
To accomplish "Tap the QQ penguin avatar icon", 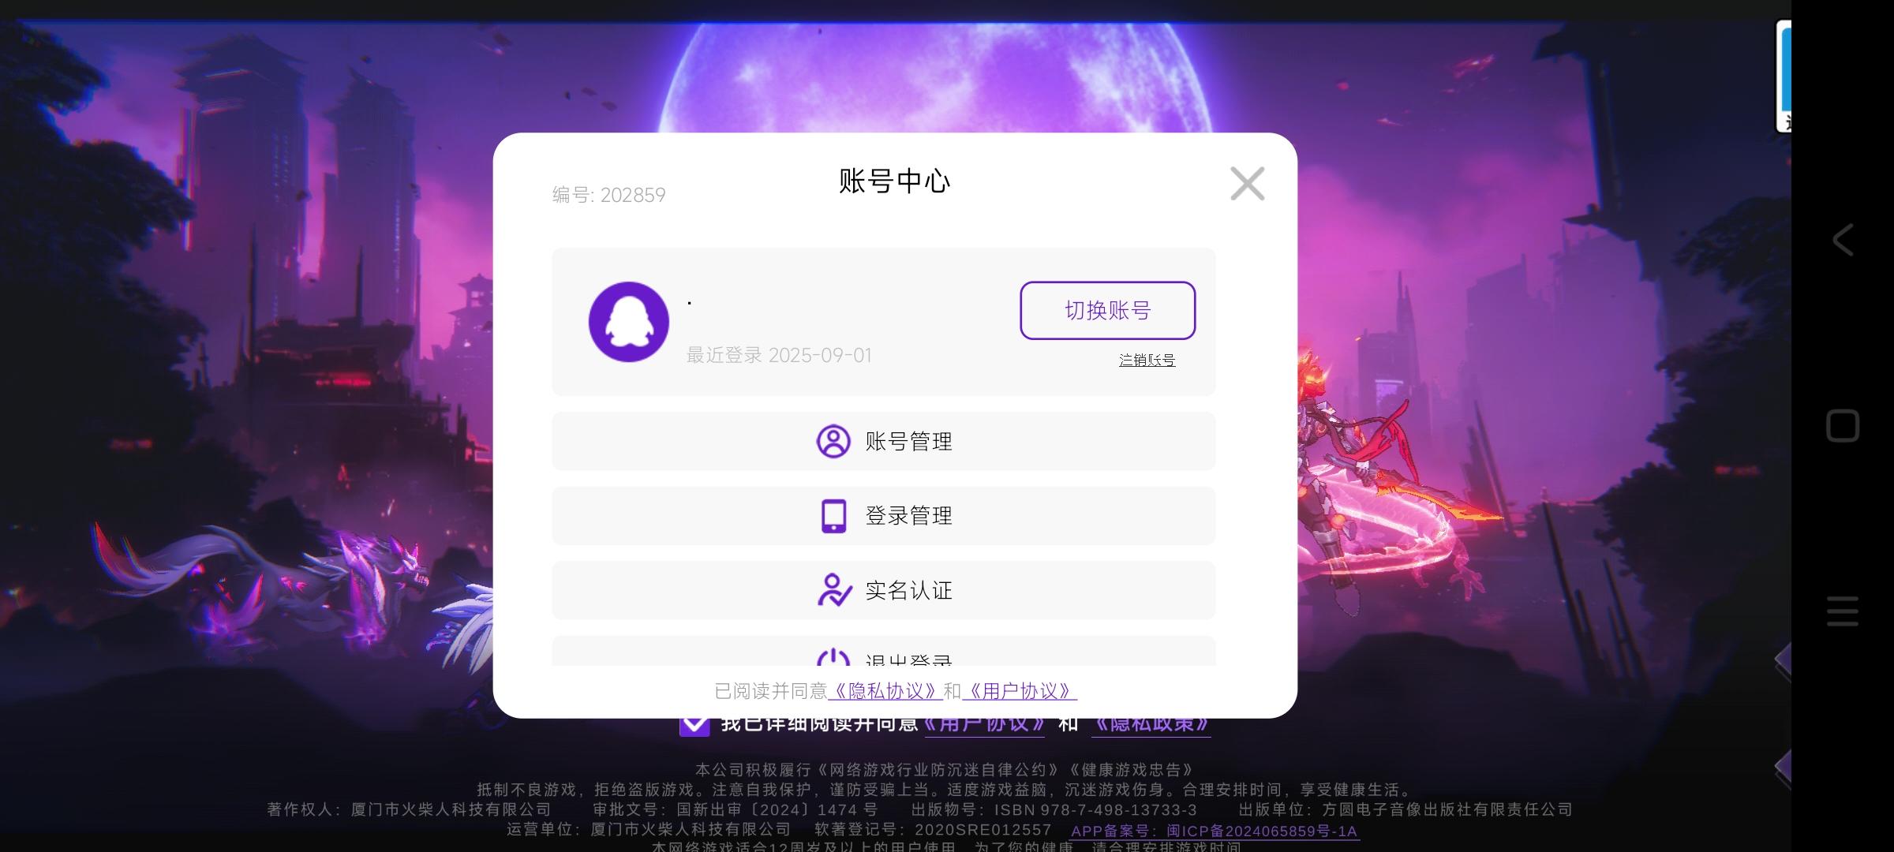I will (x=629, y=322).
